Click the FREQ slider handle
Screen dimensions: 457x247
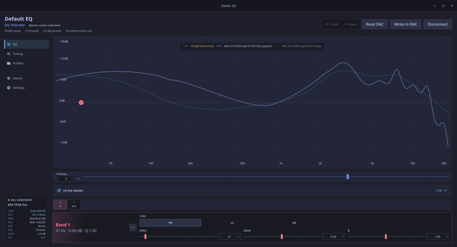pos(146,237)
